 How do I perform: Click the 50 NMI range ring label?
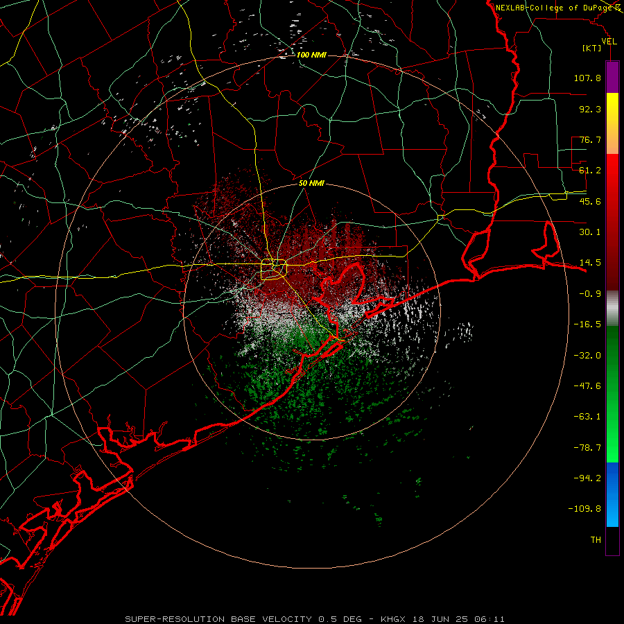tap(311, 183)
